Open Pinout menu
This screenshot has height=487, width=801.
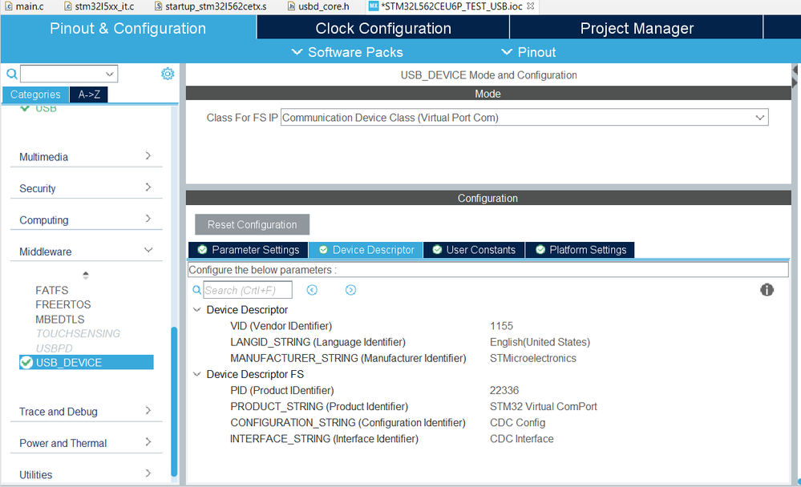528,52
